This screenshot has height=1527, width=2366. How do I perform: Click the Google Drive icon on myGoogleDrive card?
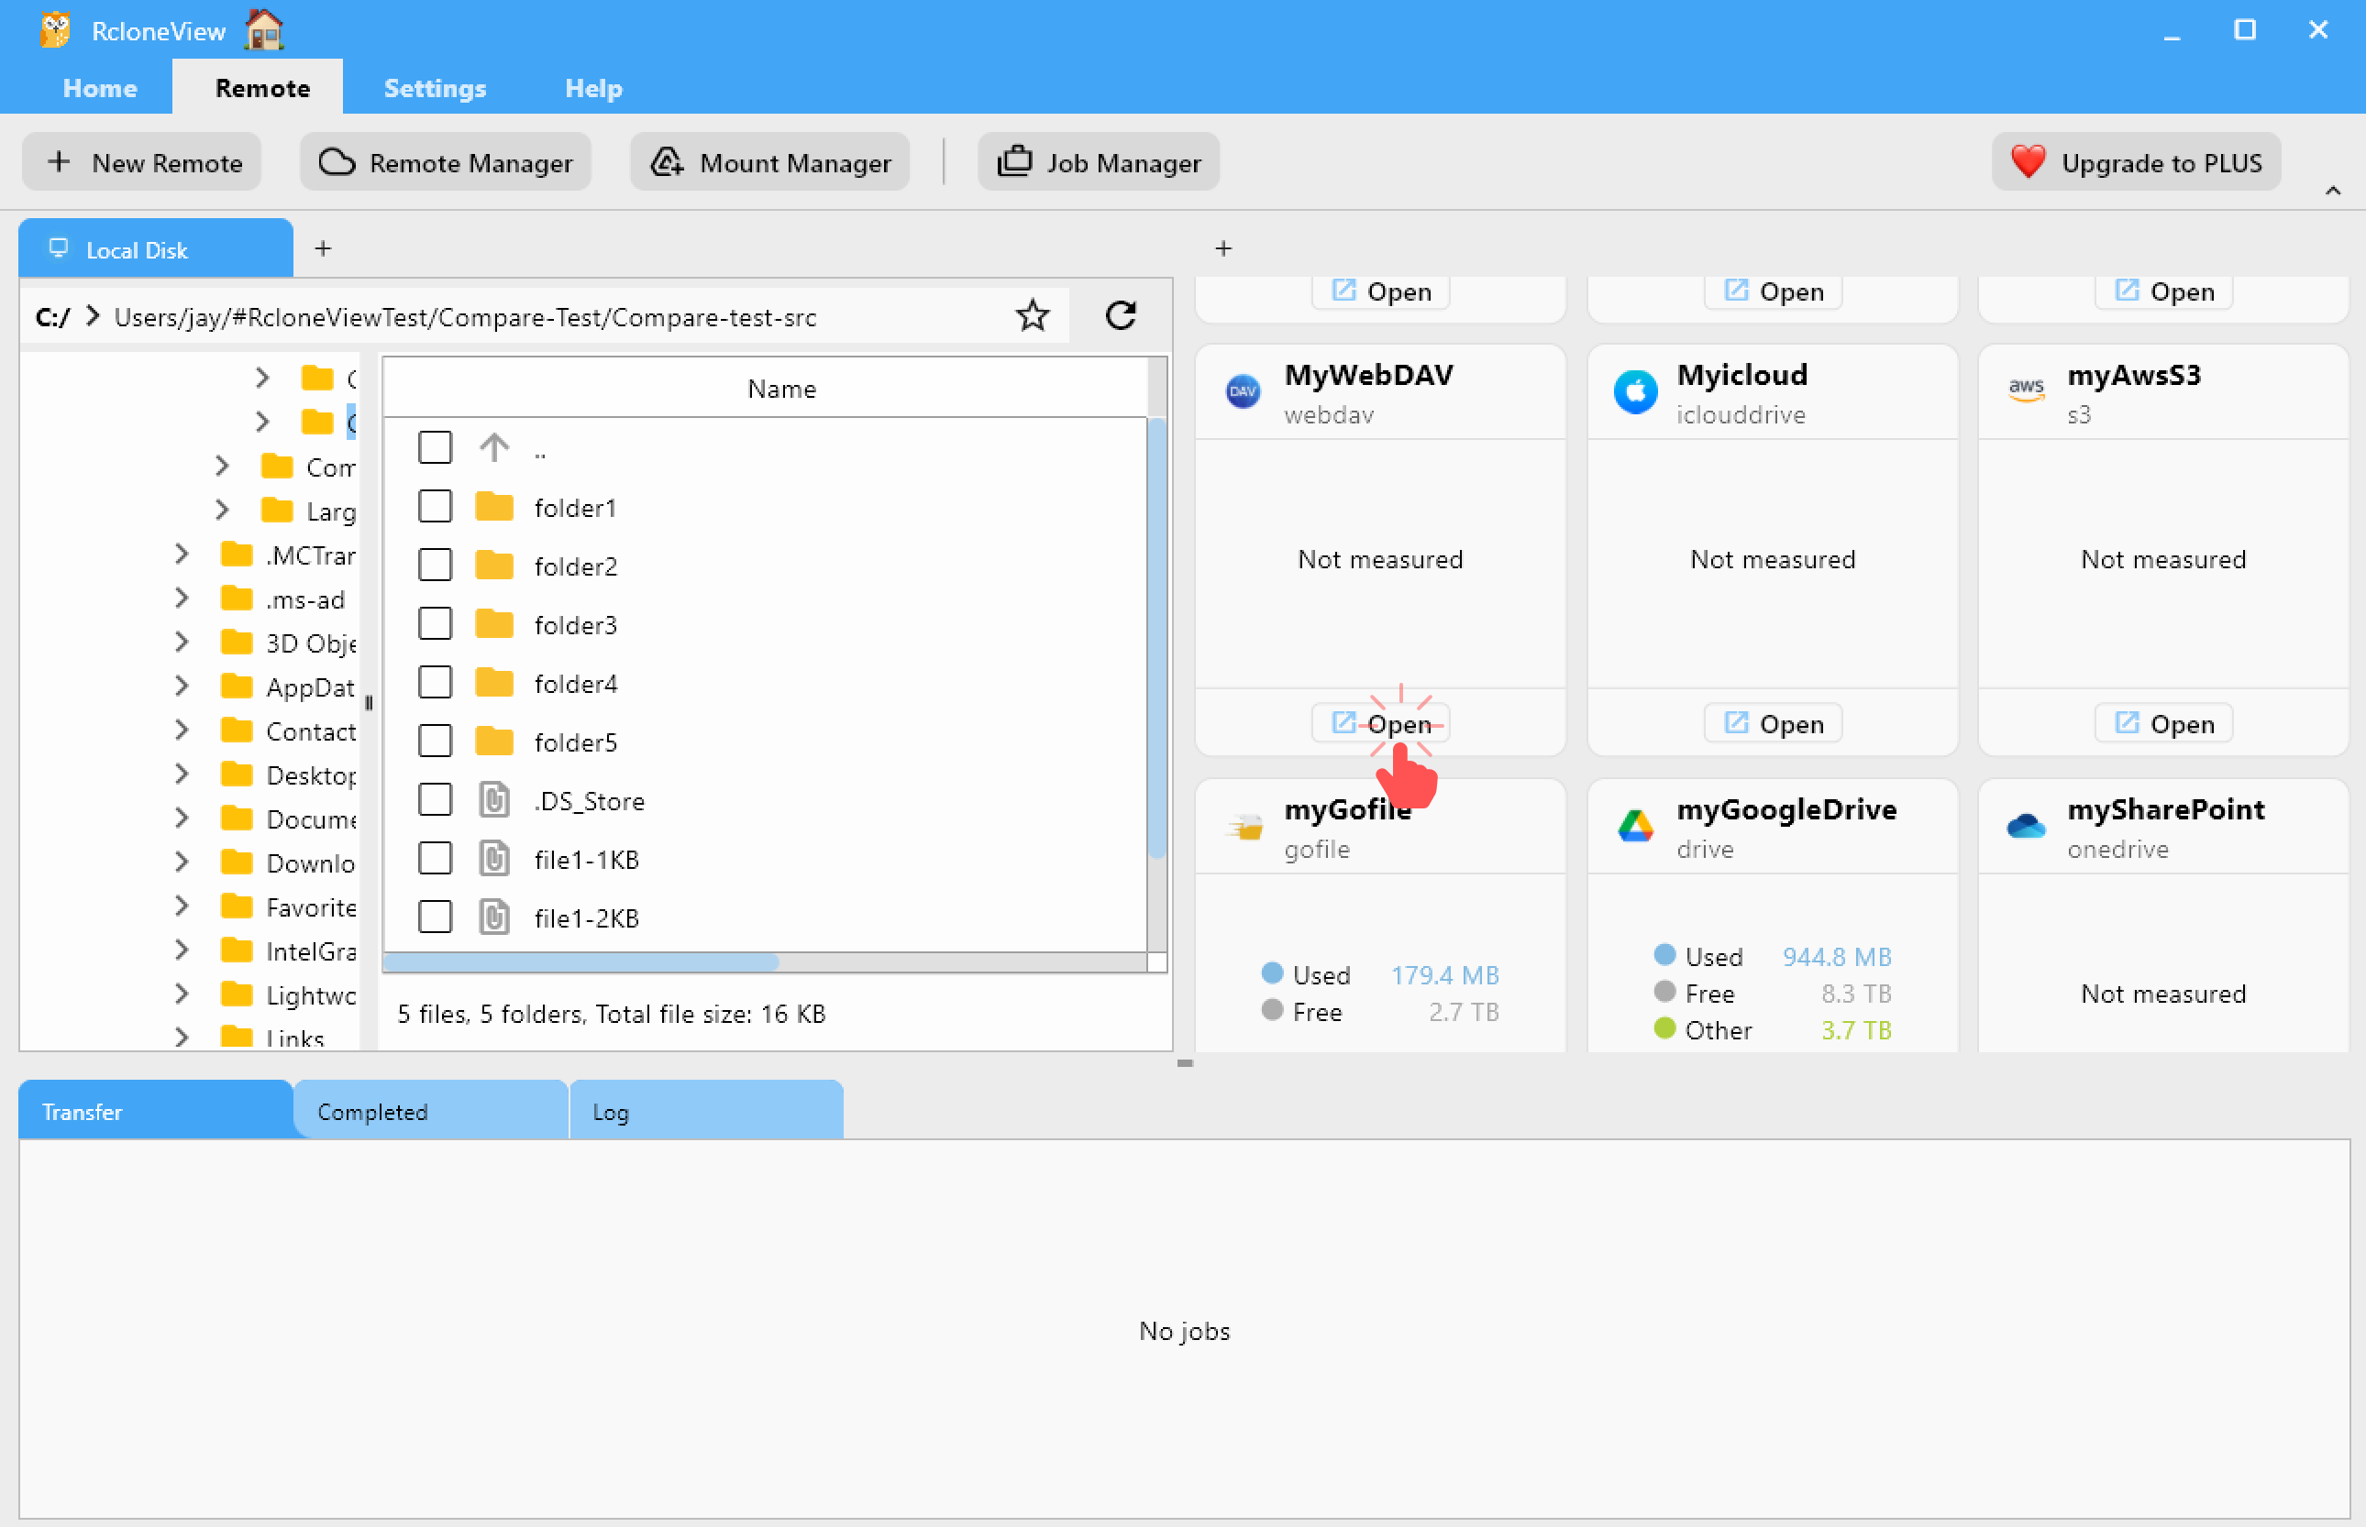tap(1635, 825)
